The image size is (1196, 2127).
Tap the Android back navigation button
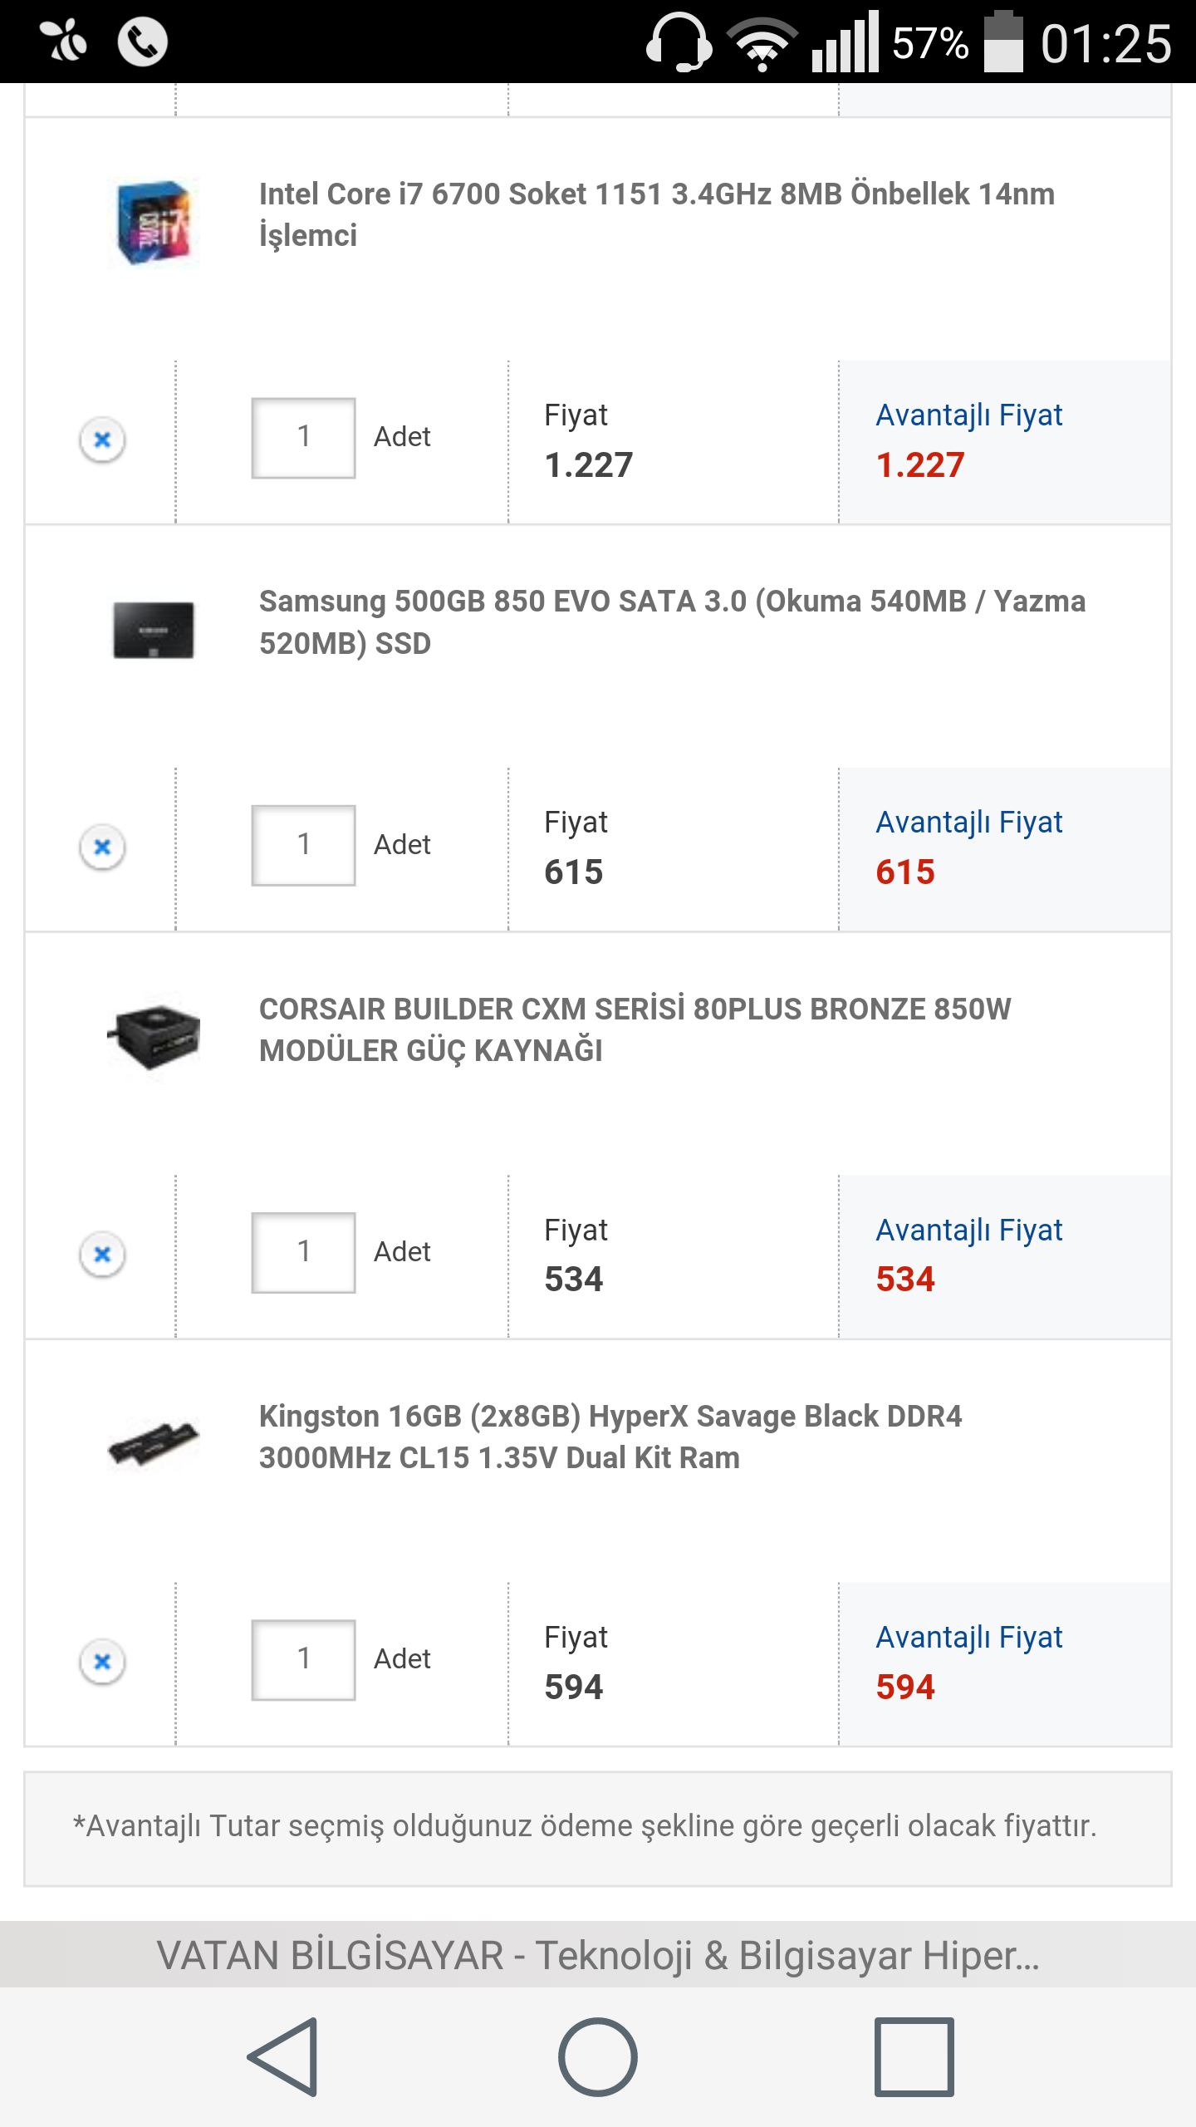tap(283, 2057)
